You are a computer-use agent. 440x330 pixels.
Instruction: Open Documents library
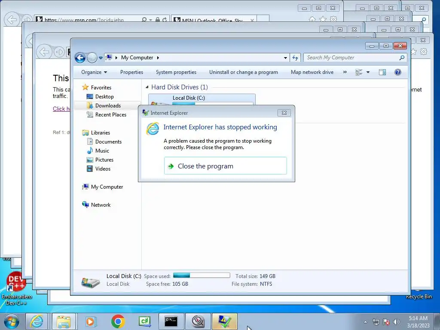(108, 142)
